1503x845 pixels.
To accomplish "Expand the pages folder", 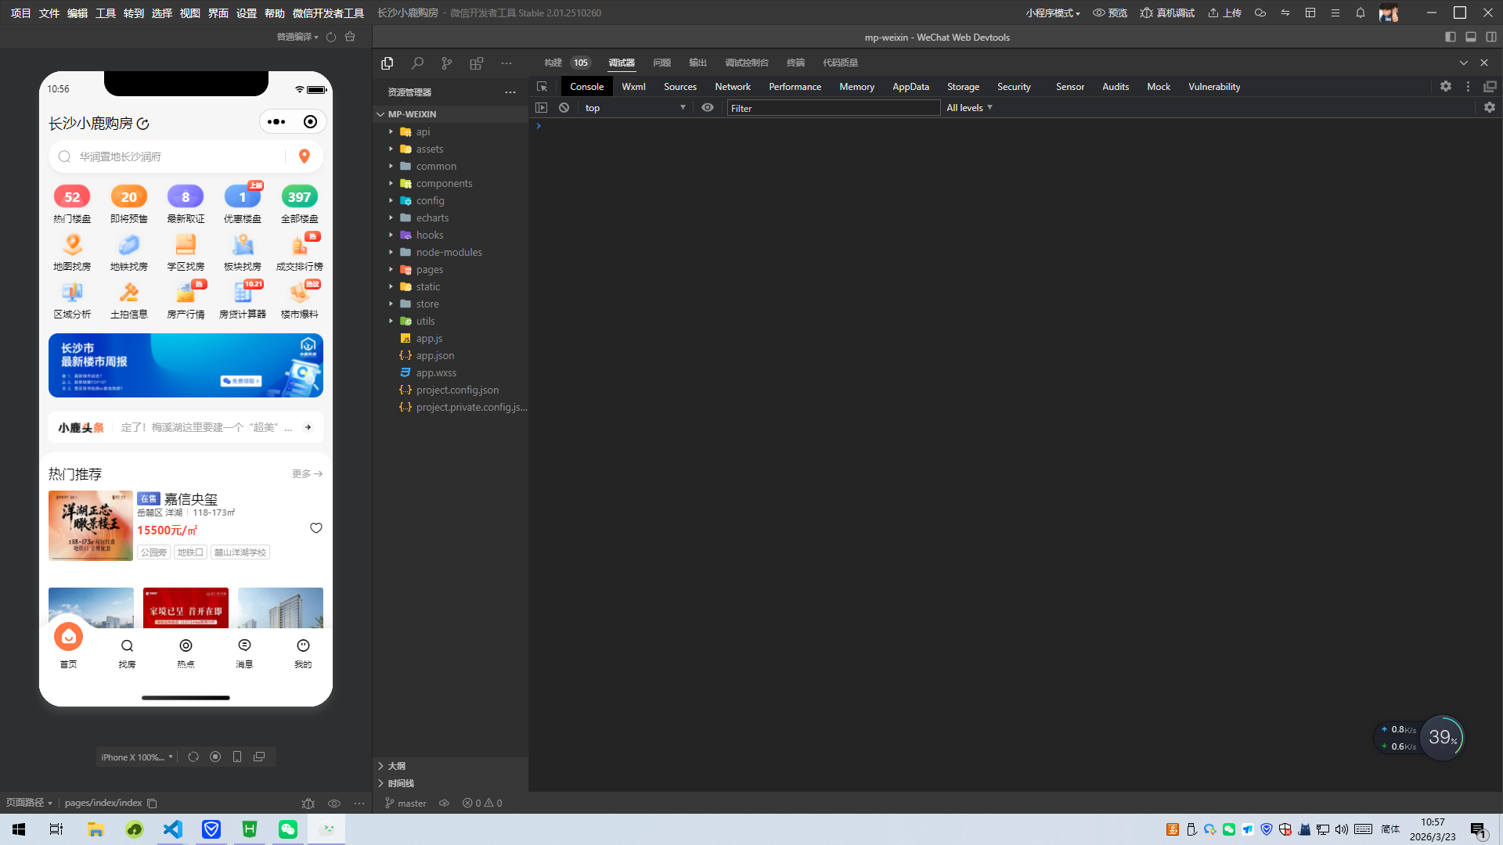I will click(429, 270).
